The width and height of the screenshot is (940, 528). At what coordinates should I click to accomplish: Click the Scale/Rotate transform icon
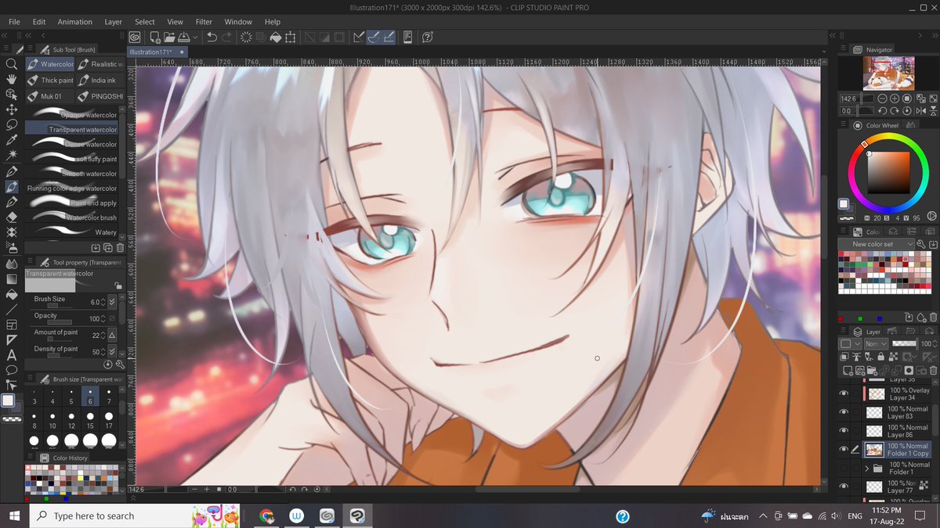(291, 37)
